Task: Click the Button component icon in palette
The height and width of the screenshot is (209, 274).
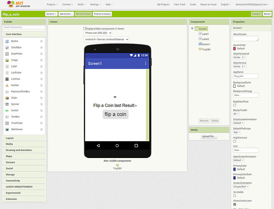Action: 7,41
